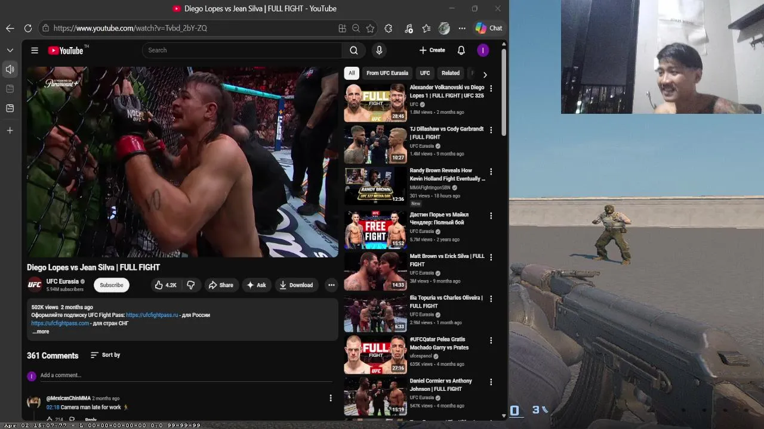Viewport: 764px width, 429px height.
Task: Share this video
Action: 221,285
